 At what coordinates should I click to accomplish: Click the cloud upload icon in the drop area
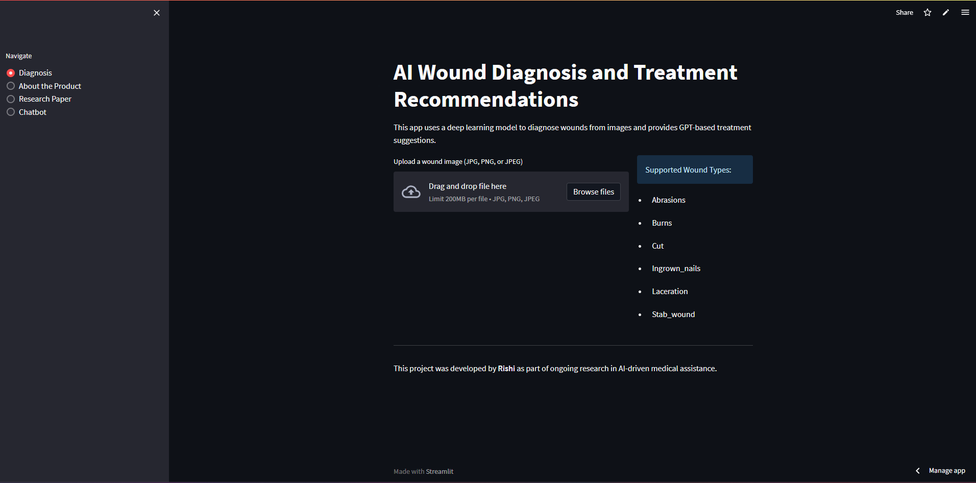(x=411, y=191)
